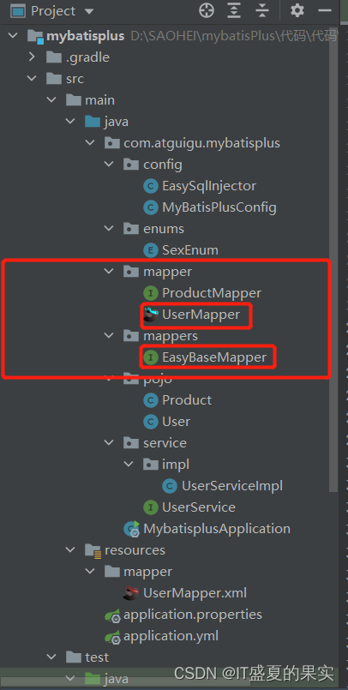
Task: Click the Collapse All toolbar icon
Action: [x=261, y=10]
